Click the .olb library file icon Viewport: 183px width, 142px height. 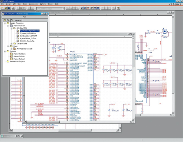tap(15, 49)
